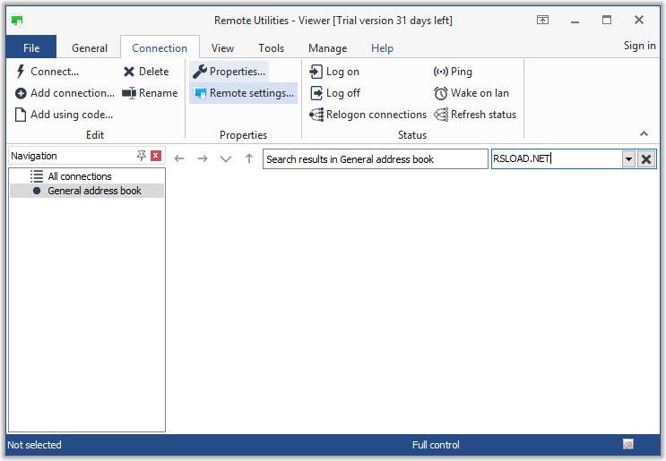Click the Search results path field
This screenshot has height=461, width=666.
coord(375,159)
